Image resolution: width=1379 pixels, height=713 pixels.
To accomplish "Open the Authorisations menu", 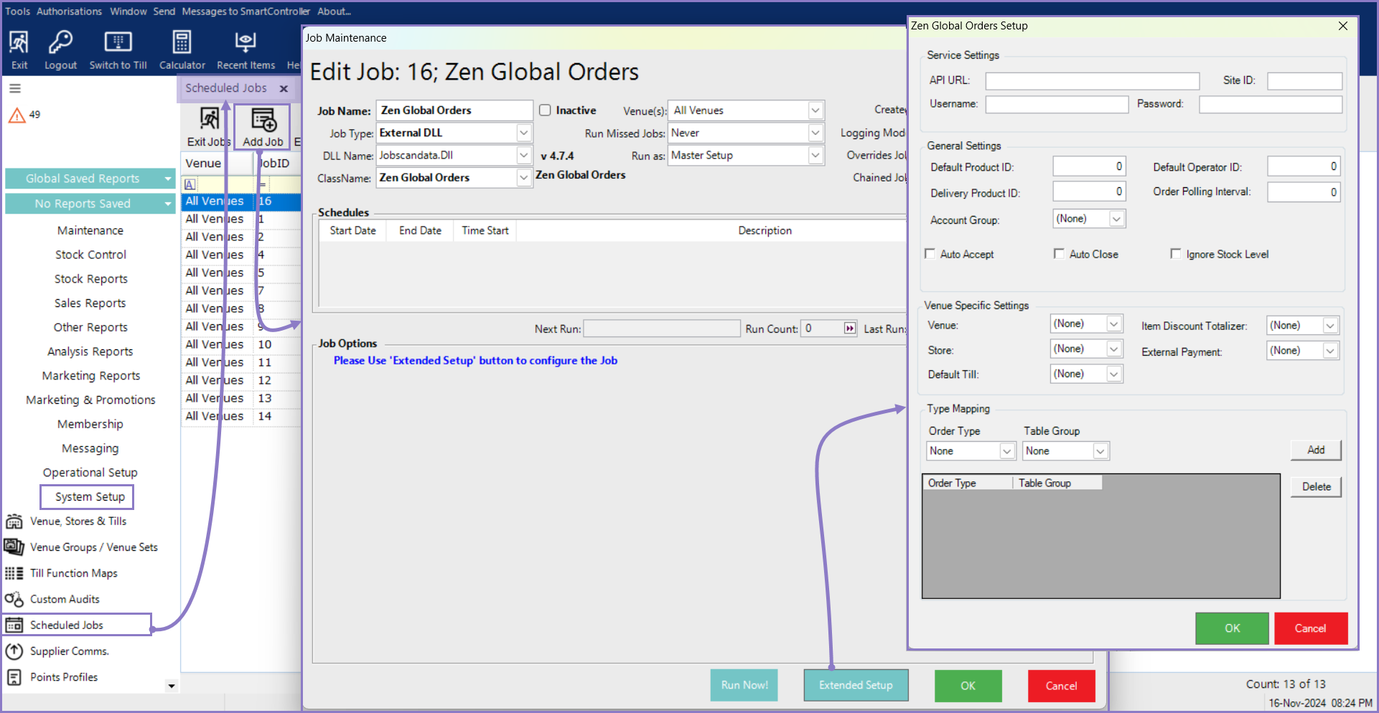I will point(70,11).
